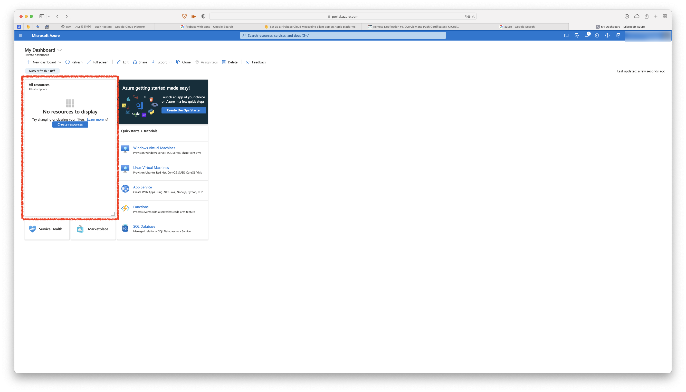The height and width of the screenshot is (392, 686).
Task: Open the portal Settings gear icon
Action: pyautogui.click(x=597, y=35)
